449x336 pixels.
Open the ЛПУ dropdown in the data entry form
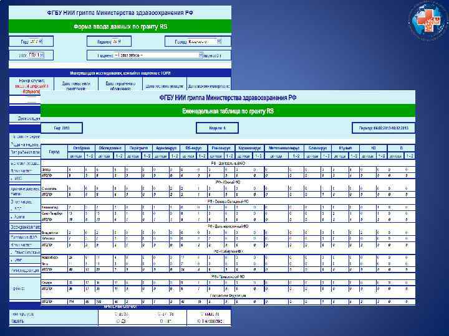coord(36,55)
